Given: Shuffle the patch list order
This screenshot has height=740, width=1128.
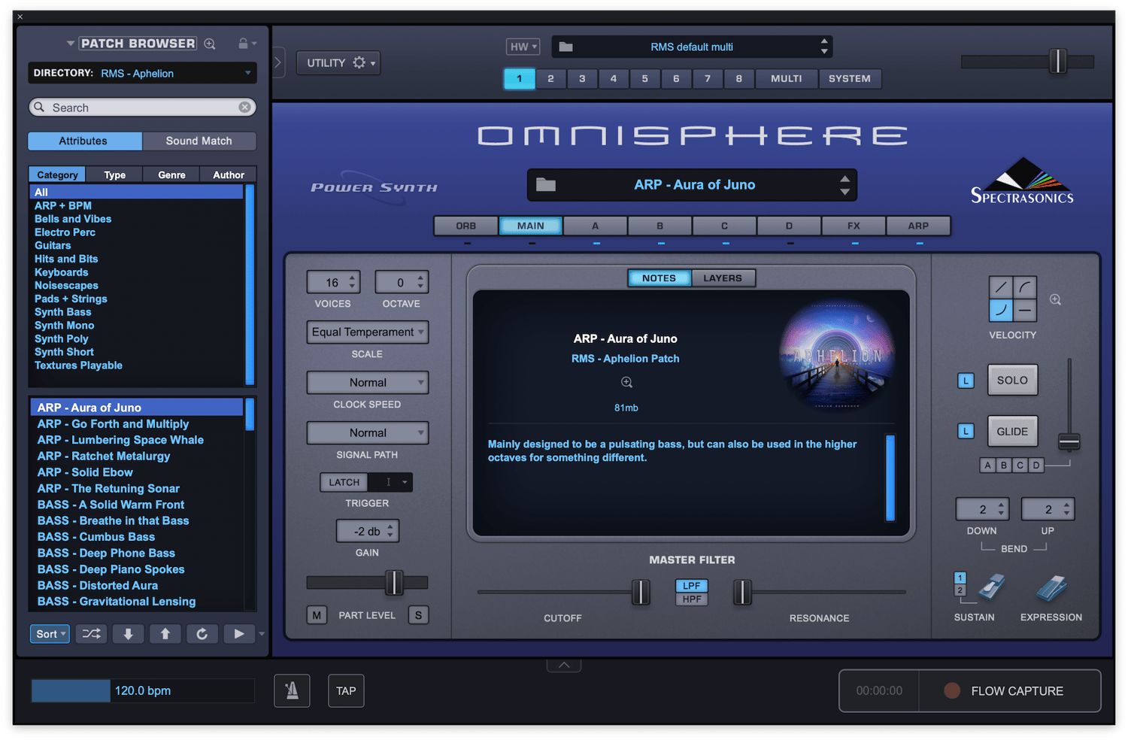Looking at the screenshot, I should tap(92, 634).
